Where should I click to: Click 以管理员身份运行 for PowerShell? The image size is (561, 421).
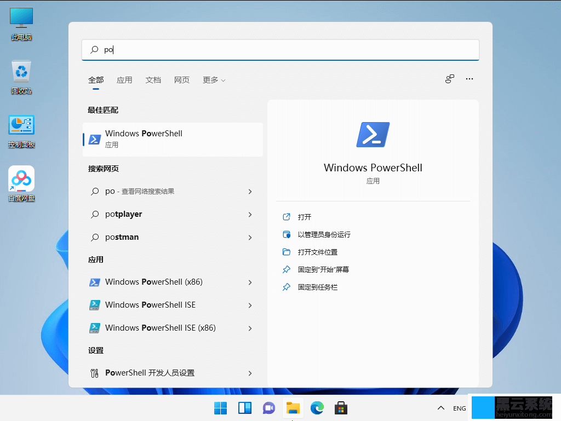tap(324, 234)
